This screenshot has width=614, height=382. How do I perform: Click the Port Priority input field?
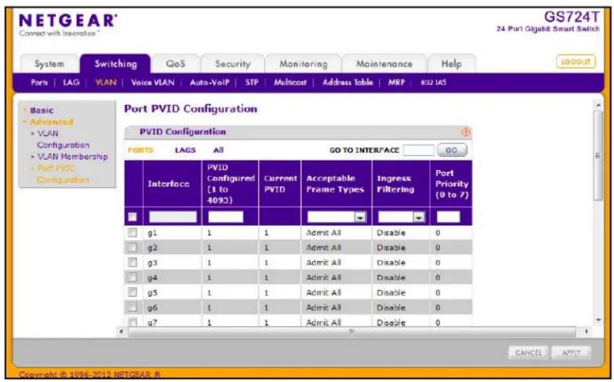449,217
